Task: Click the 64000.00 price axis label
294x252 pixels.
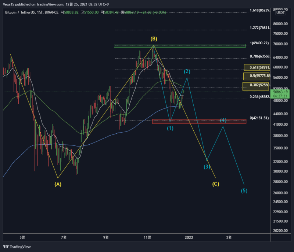Action: [280, 58]
